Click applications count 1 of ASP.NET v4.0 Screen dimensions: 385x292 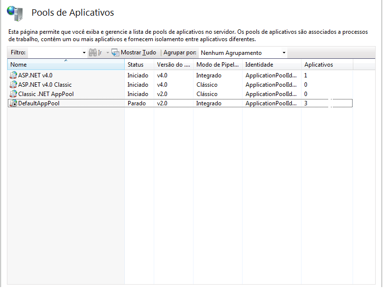tap(305, 75)
